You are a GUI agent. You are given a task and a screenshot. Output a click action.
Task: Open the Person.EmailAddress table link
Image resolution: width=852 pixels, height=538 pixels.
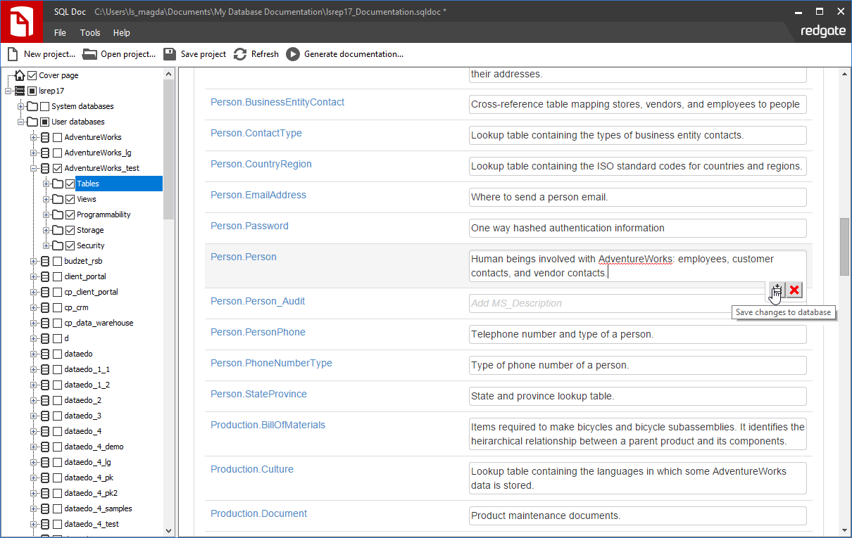tap(258, 195)
